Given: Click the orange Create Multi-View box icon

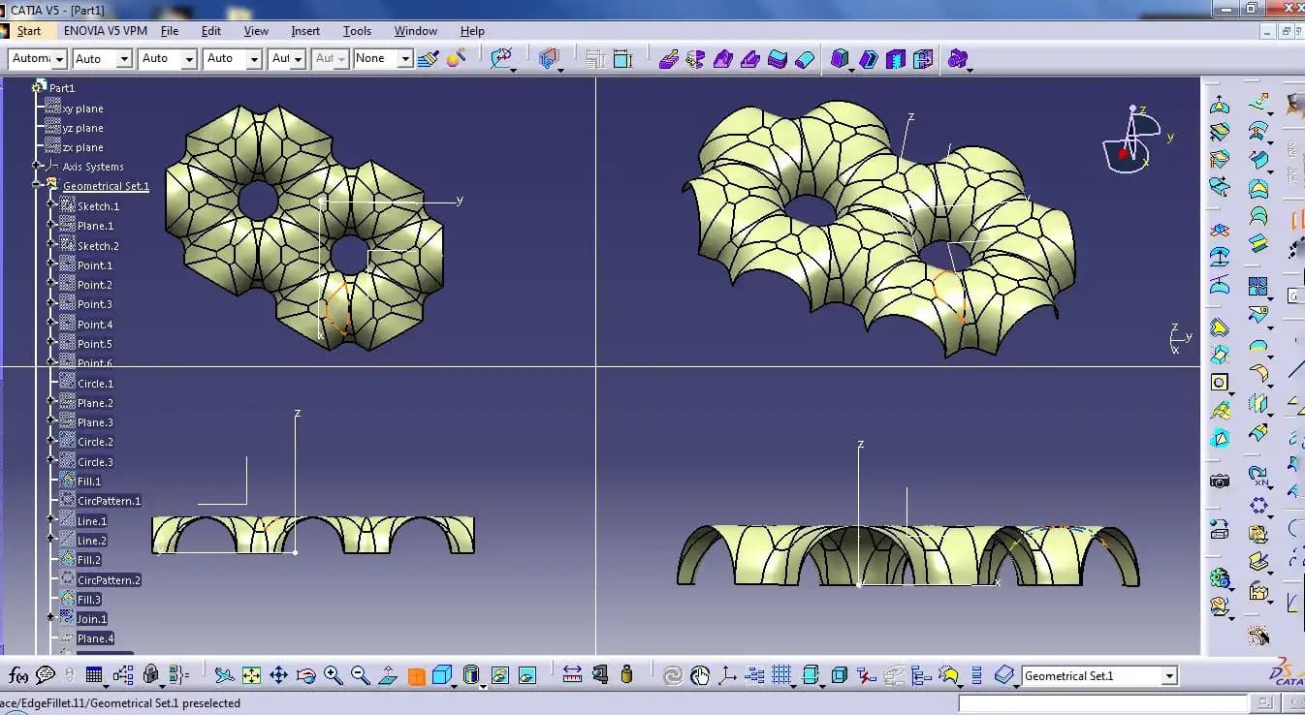Looking at the screenshot, I should click(x=416, y=676).
